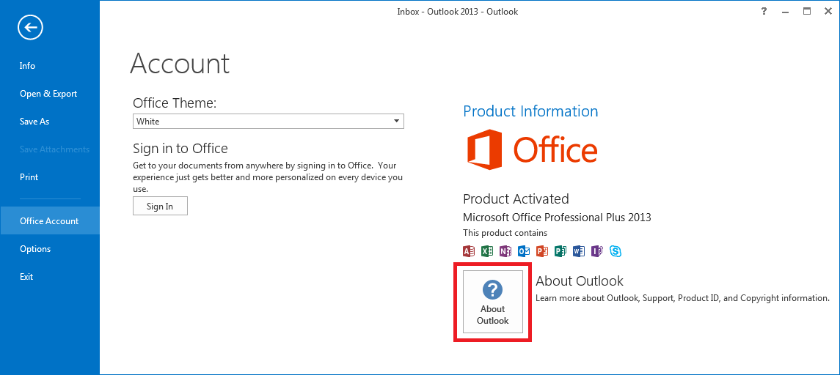Click the OneNote icon in product list
Image resolution: width=840 pixels, height=375 pixels.
click(x=505, y=251)
